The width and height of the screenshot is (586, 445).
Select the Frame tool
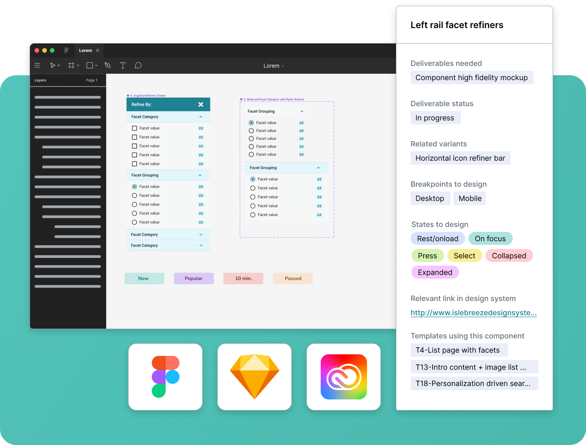coord(72,65)
